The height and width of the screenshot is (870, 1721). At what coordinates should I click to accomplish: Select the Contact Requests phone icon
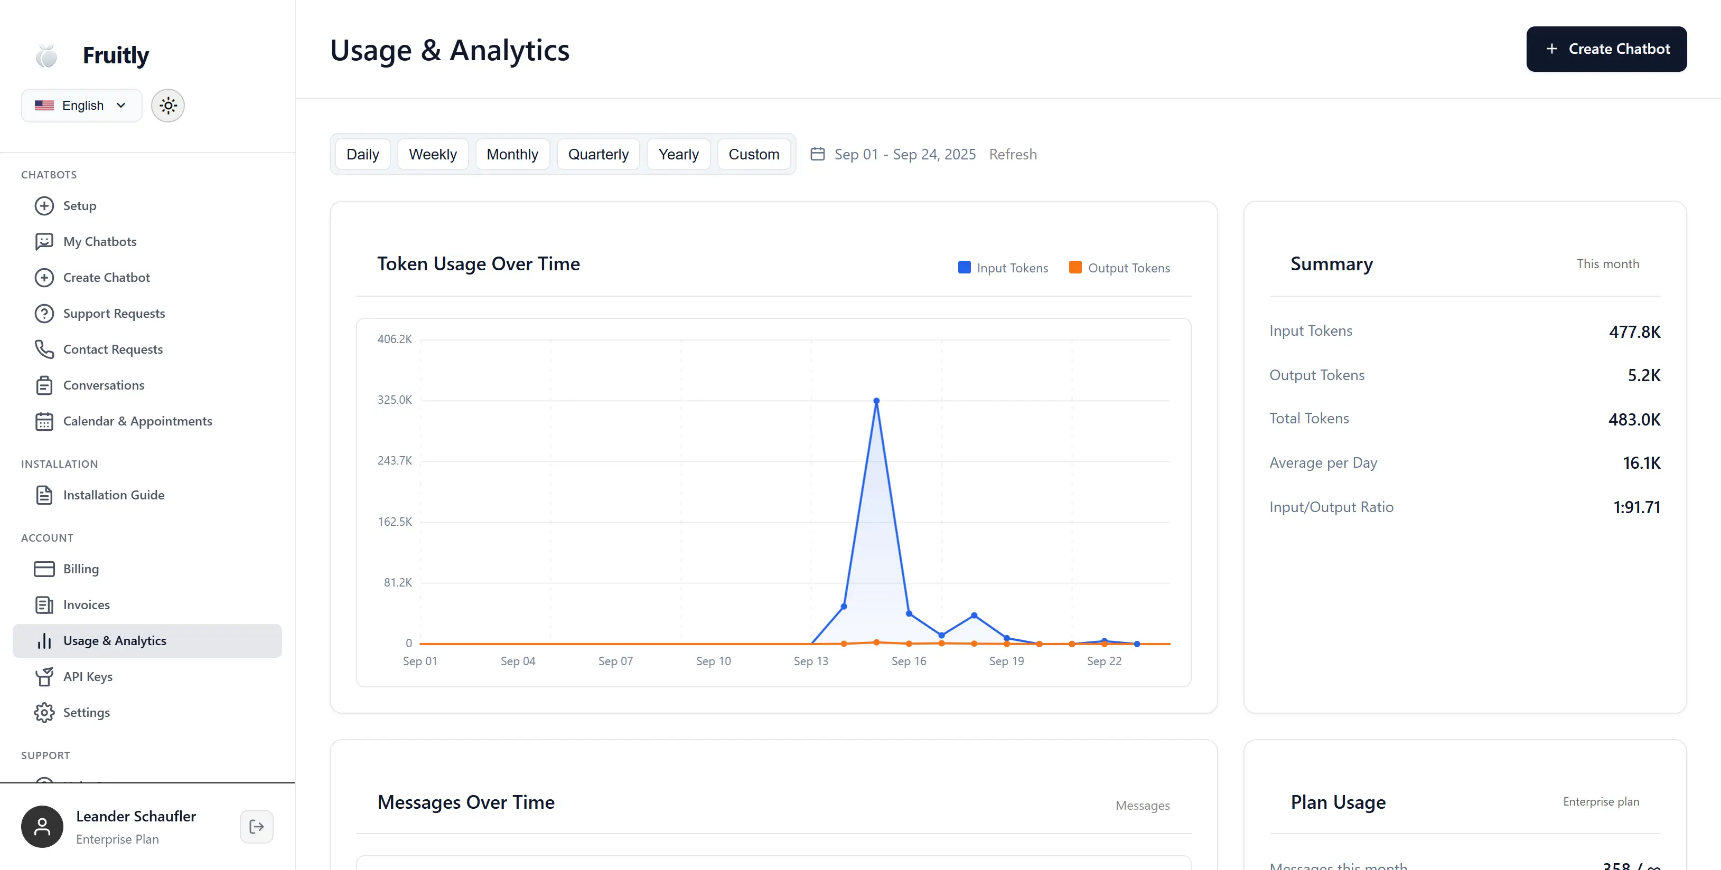click(44, 349)
